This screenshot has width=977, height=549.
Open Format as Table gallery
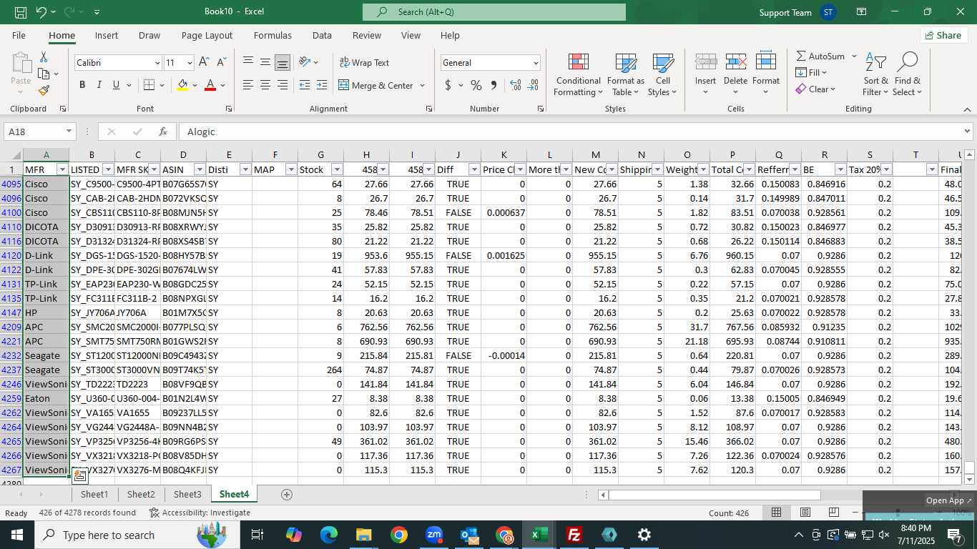point(626,74)
